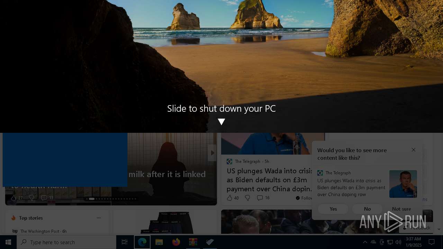Open the 16 comments on Wada article
443x249 pixels.
263,198
